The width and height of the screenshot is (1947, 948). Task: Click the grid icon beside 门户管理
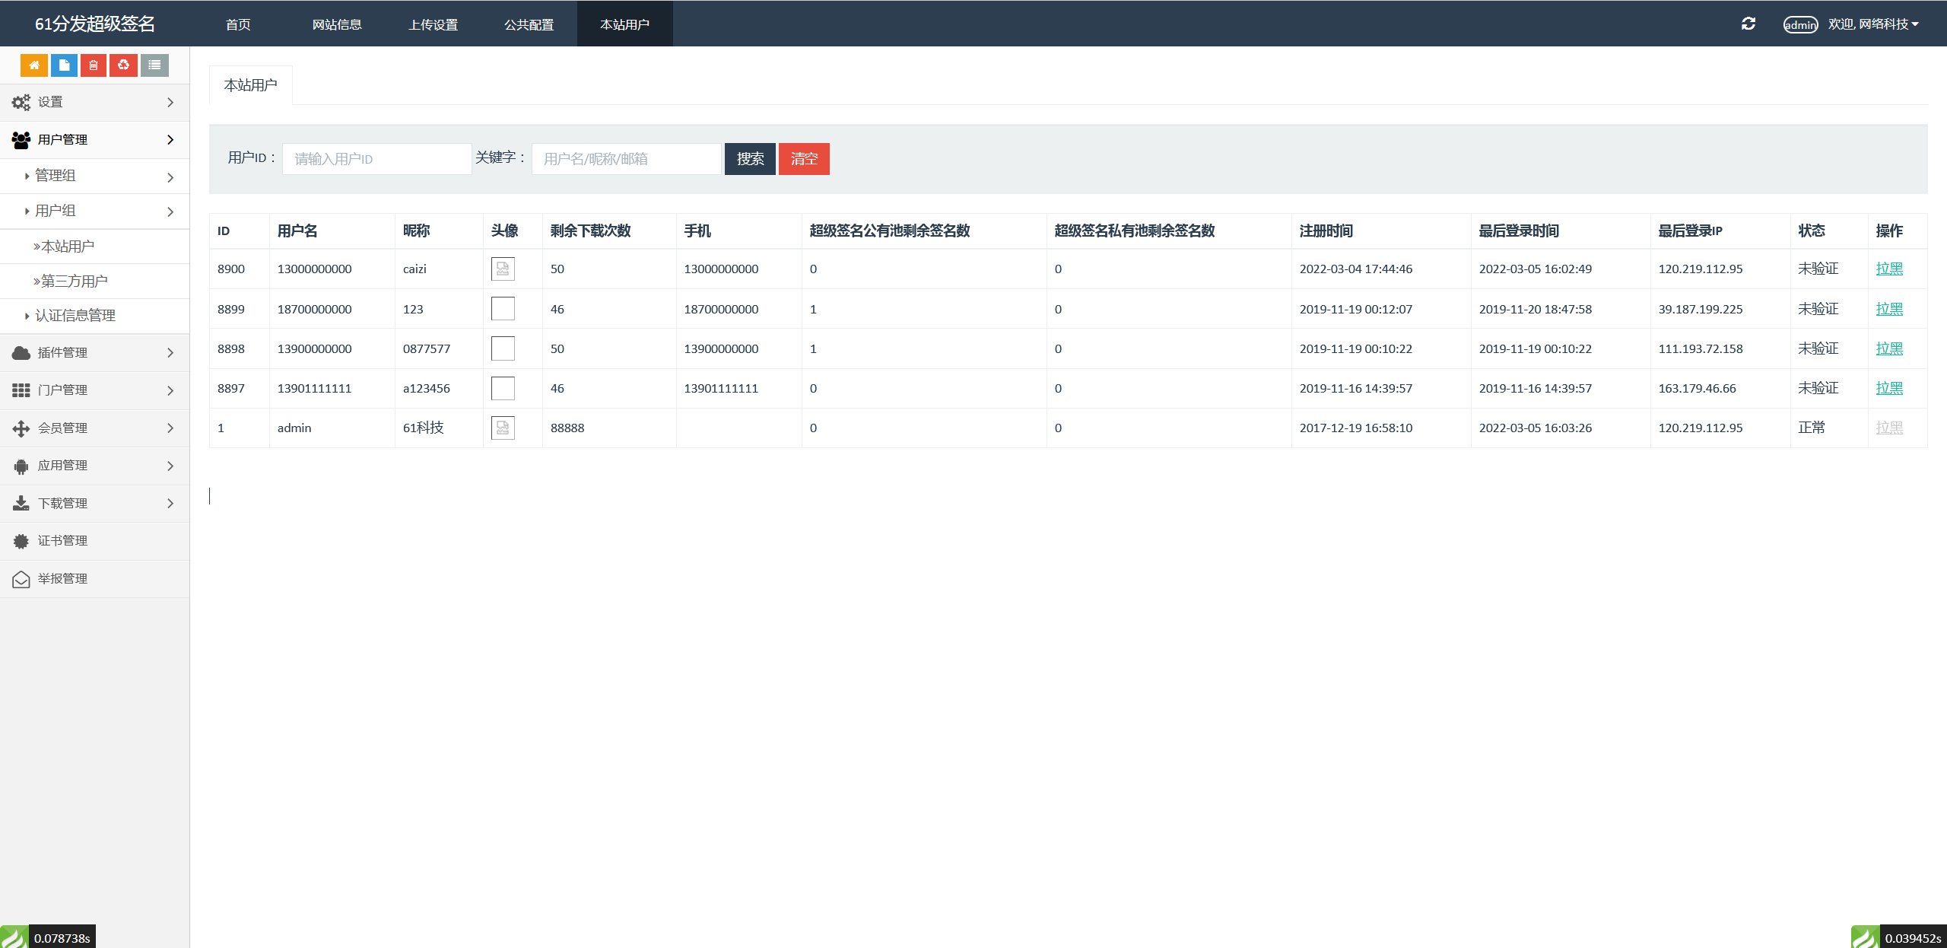point(21,390)
